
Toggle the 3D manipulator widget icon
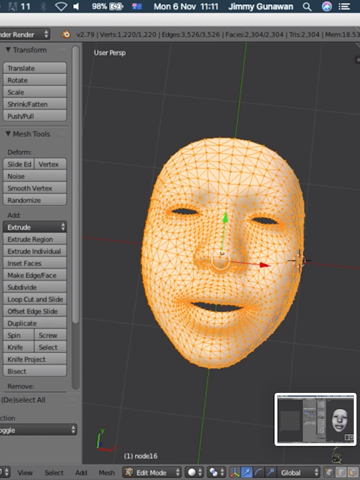tap(235, 472)
